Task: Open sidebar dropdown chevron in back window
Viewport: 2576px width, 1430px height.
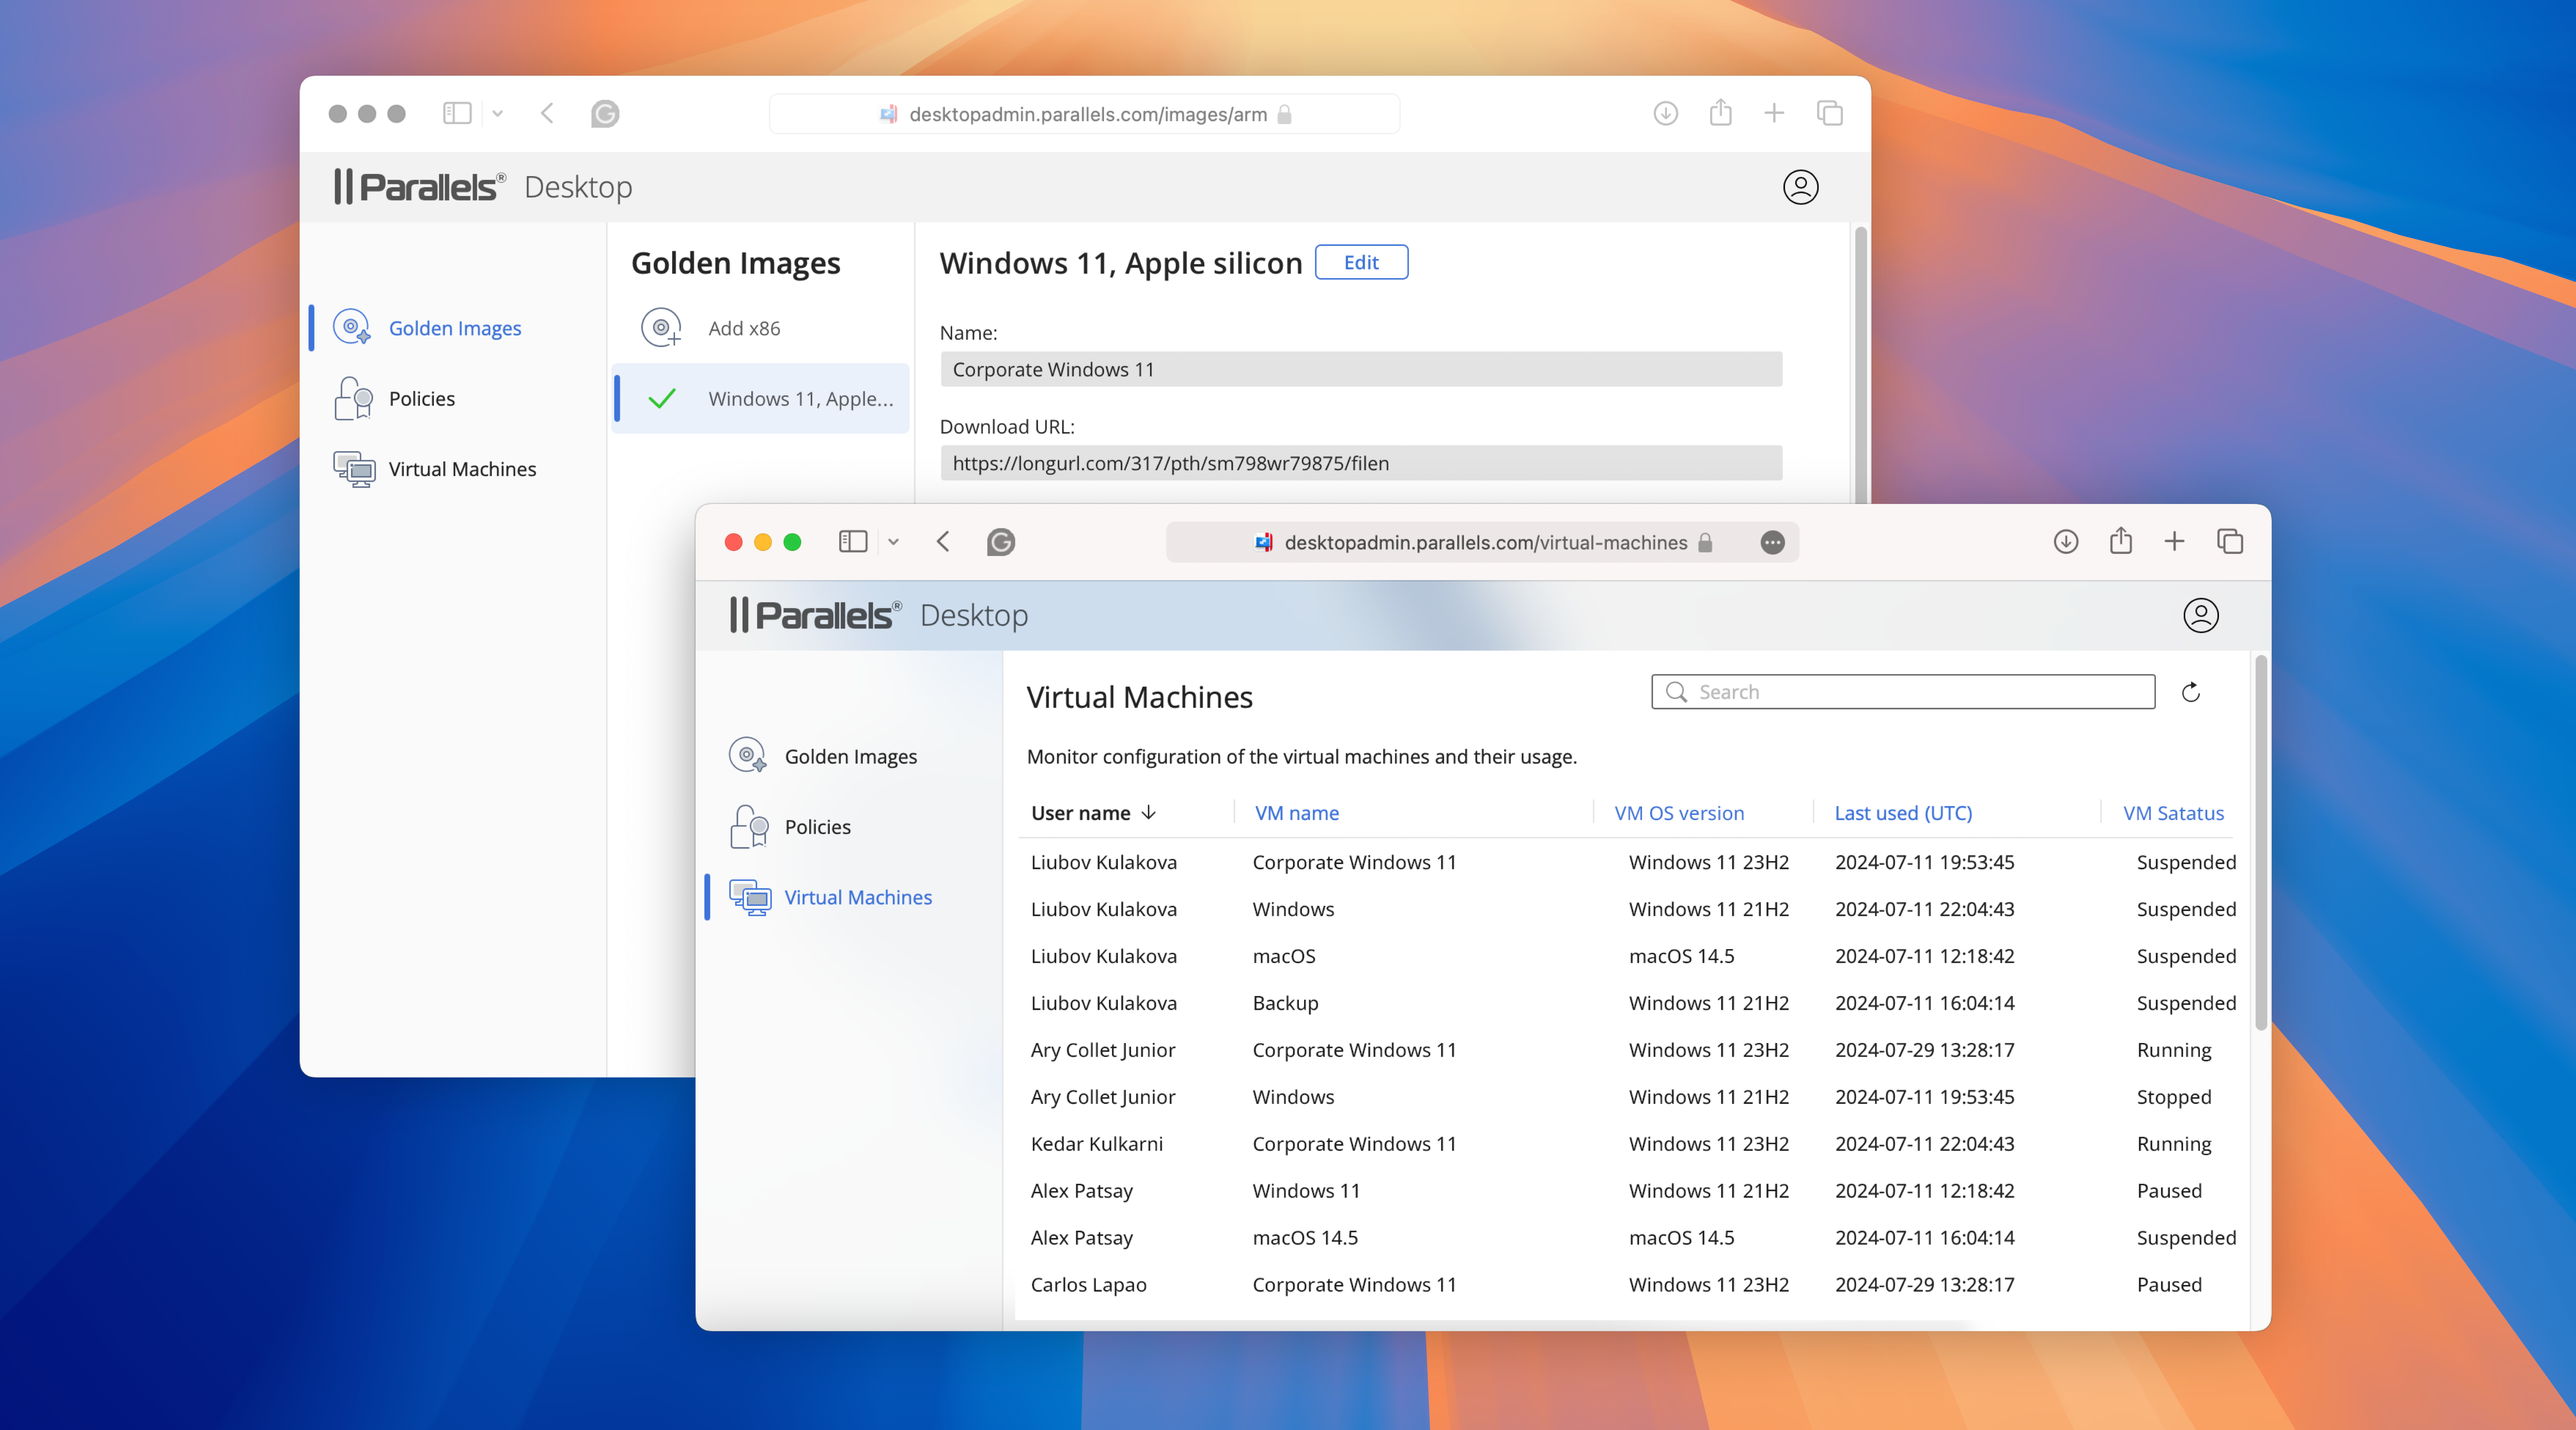Action: click(x=497, y=113)
